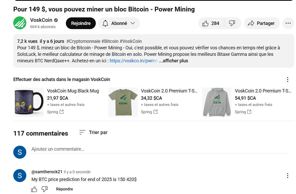
Task: Reply to the comment with Répondre
Action: point(65,189)
